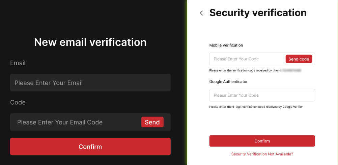This screenshot has width=338, height=165.
Task: Confirm the new email verification form
Action: [x=90, y=146]
